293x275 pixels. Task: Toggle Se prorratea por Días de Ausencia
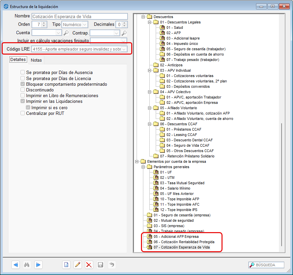[x=22, y=72]
